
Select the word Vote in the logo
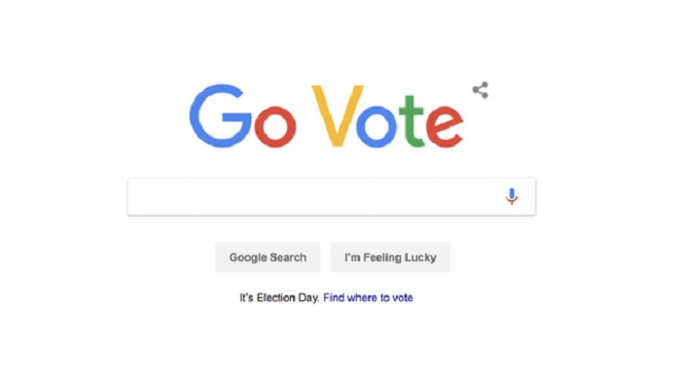click(x=387, y=116)
